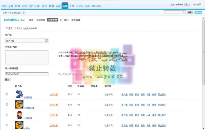Open the UCenter top menu

coord(97,6)
